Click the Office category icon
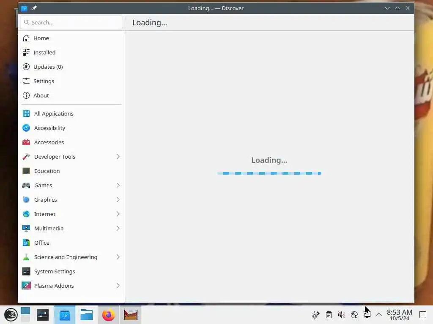This screenshot has height=324, width=433. pyautogui.click(x=26, y=243)
